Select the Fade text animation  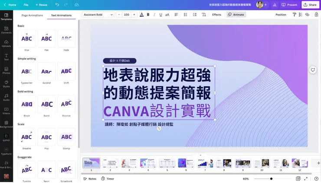click(x=66, y=39)
